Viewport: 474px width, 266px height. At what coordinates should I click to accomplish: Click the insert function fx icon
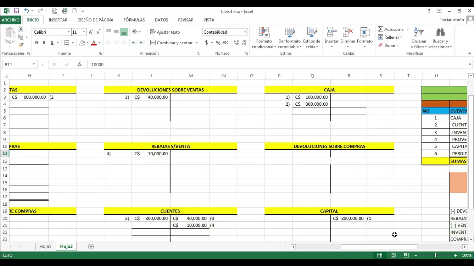(79, 64)
